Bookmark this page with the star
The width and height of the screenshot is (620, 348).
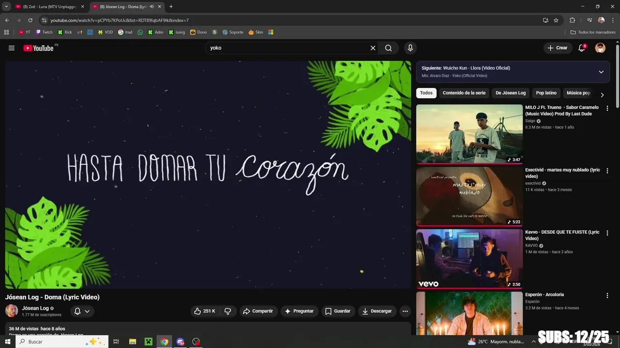(556, 20)
